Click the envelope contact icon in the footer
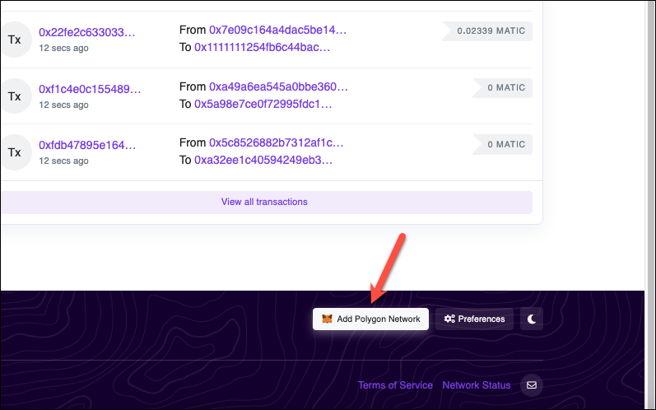This screenshot has width=656, height=410. (x=532, y=385)
